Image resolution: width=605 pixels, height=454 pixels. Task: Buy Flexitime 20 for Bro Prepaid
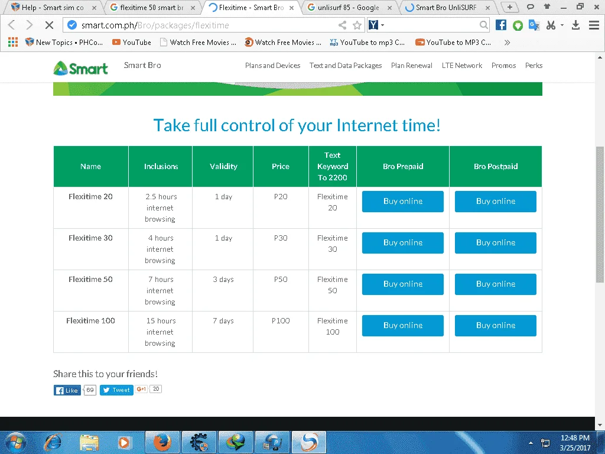coord(403,201)
